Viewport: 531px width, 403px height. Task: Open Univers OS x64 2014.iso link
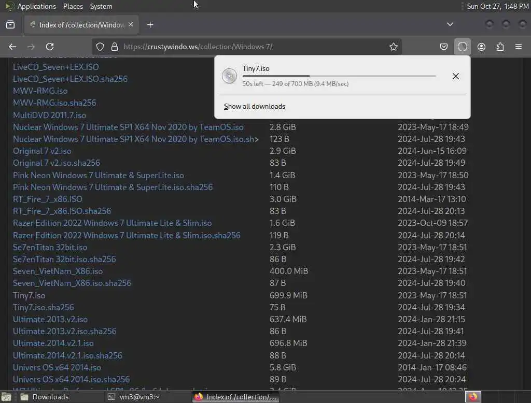coord(57,367)
